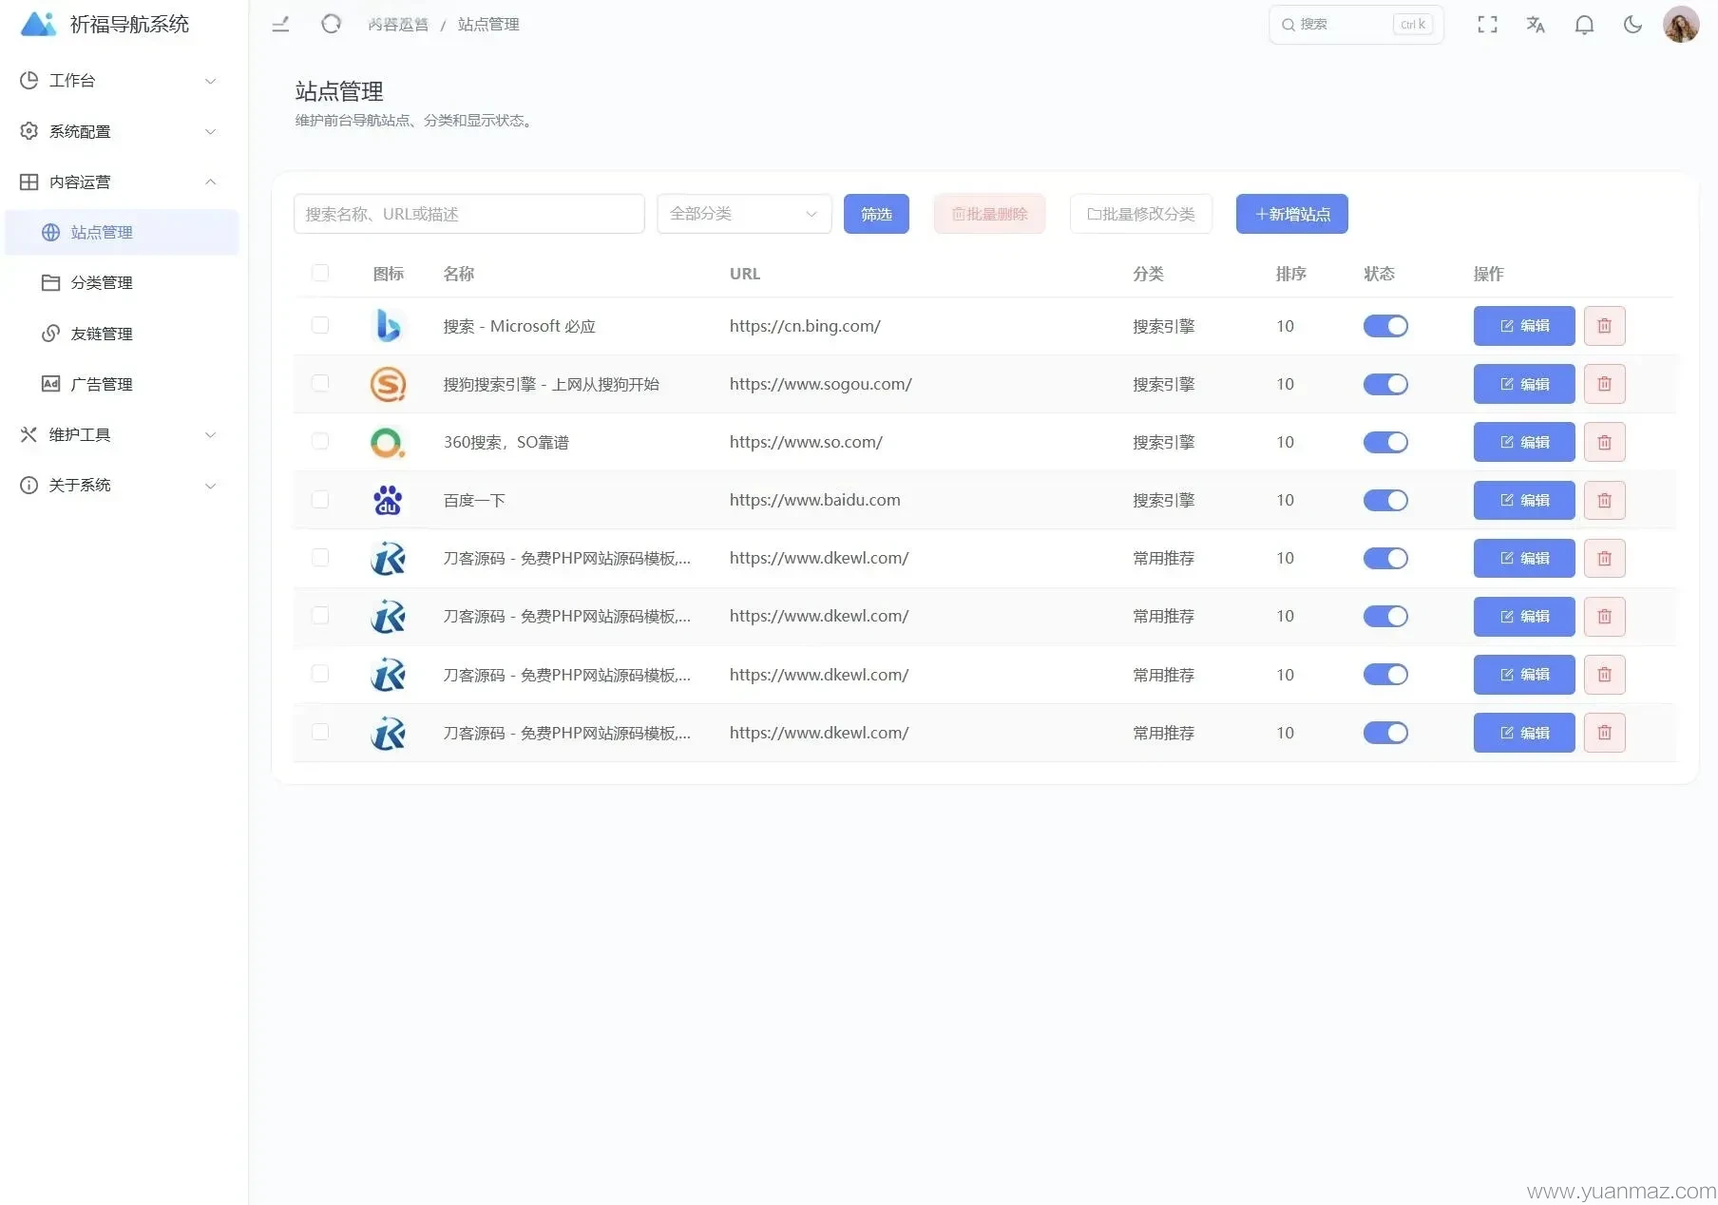
Task: Collapse the 内容运营 menu section
Action: [x=119, y=182]
